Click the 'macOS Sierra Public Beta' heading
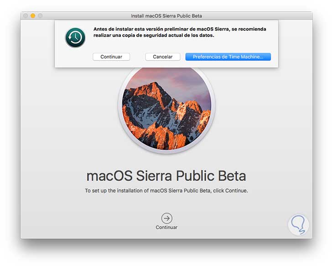 click(166, 176)
